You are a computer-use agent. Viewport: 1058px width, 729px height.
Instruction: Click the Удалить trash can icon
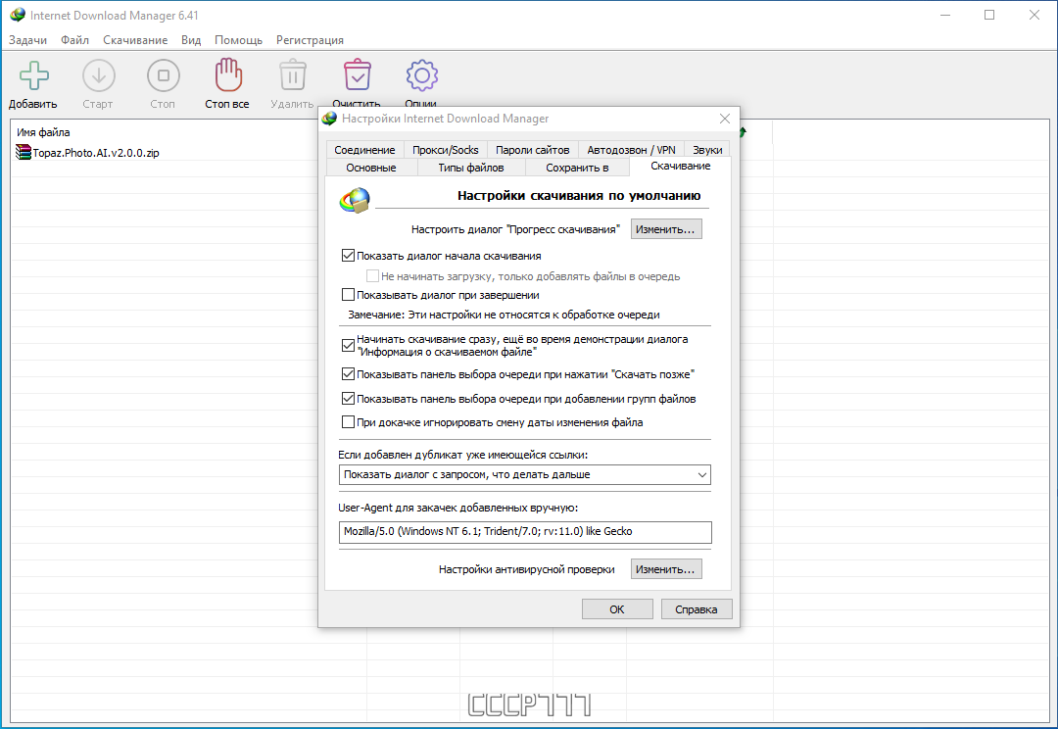[x=293, y=74]
